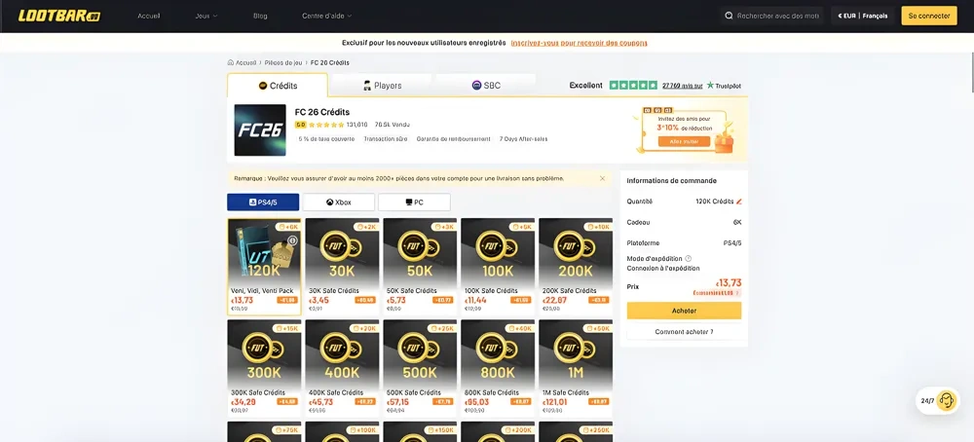Dismiss the Remarque notice with the X

coord(602,178)
